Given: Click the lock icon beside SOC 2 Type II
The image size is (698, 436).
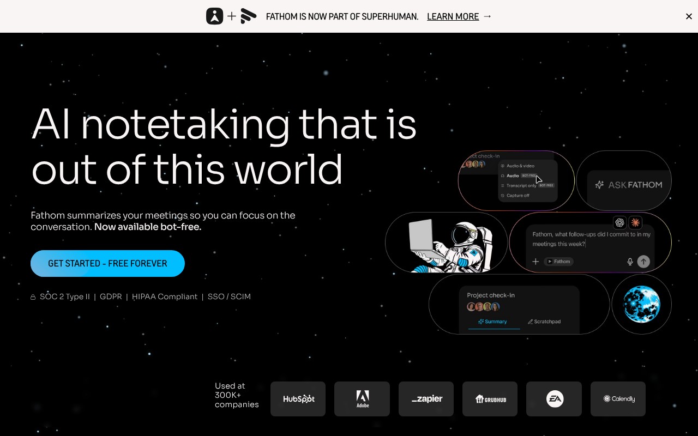Looking at the screenshot, I should point(33,297).
